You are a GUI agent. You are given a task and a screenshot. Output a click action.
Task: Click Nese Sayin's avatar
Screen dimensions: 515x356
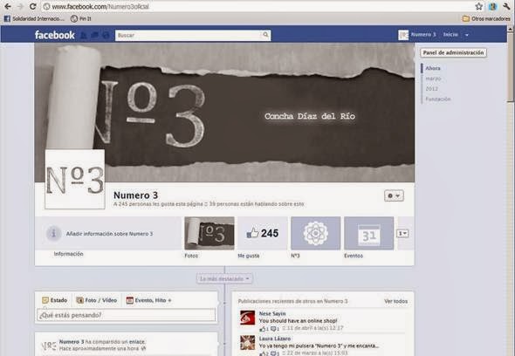click(x=247, y=318)
